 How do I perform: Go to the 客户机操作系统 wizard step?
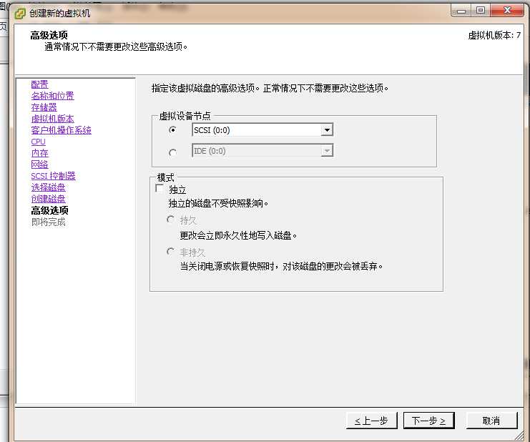[x=62, y=130]
